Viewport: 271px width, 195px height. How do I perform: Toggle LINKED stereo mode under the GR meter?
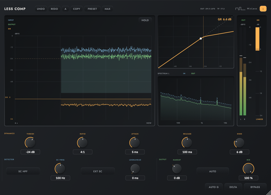[x=259, y=119]
